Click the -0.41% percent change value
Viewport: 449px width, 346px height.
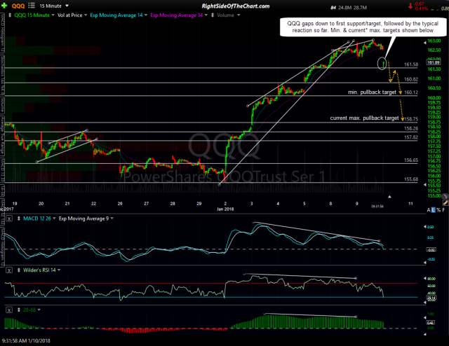pyautogui.click(x=421, y=9)
